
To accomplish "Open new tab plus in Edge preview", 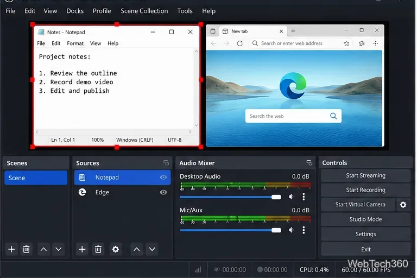I will click(x=293, y=31).
